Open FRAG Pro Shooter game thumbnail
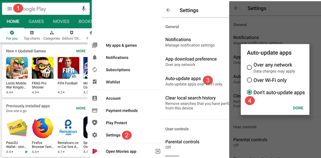The image size is (321, 158). 43,68
